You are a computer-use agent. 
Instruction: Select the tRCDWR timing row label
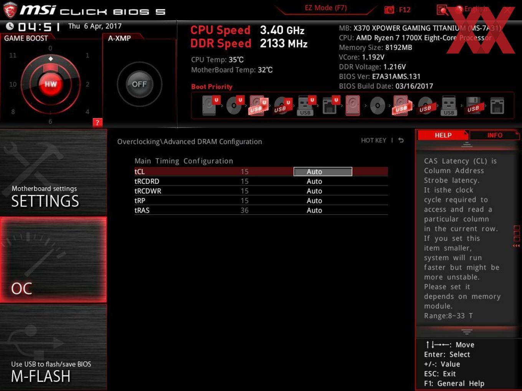tap(148, 191)
